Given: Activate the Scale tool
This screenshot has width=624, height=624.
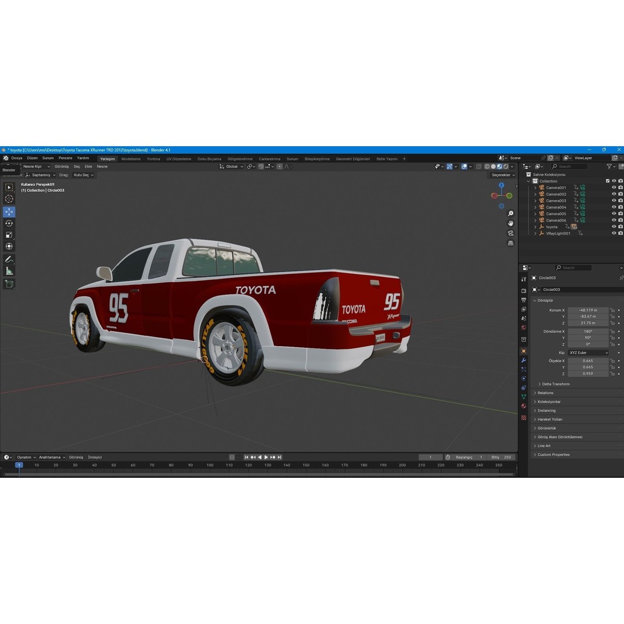Looking at the screenshot, I should click(9, 235).
